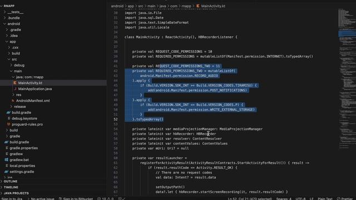Click Sign in to Bitbucket
356x200 pixels.
76,199
